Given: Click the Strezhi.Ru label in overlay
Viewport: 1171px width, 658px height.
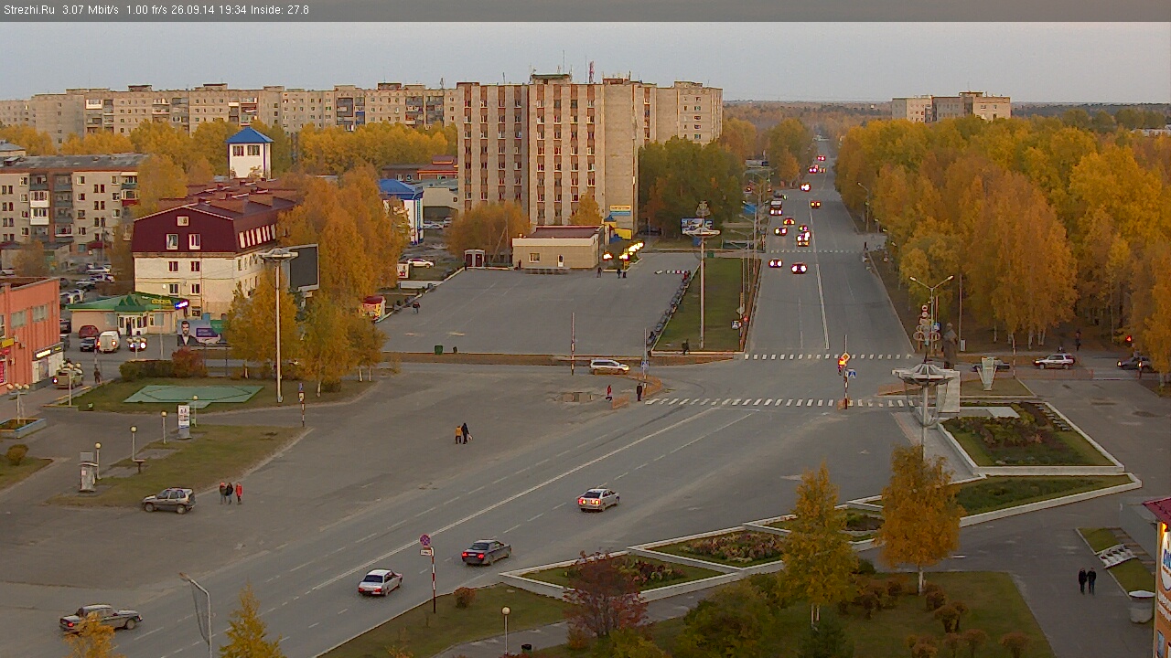Looking at the screenshot, I should 29,10.
